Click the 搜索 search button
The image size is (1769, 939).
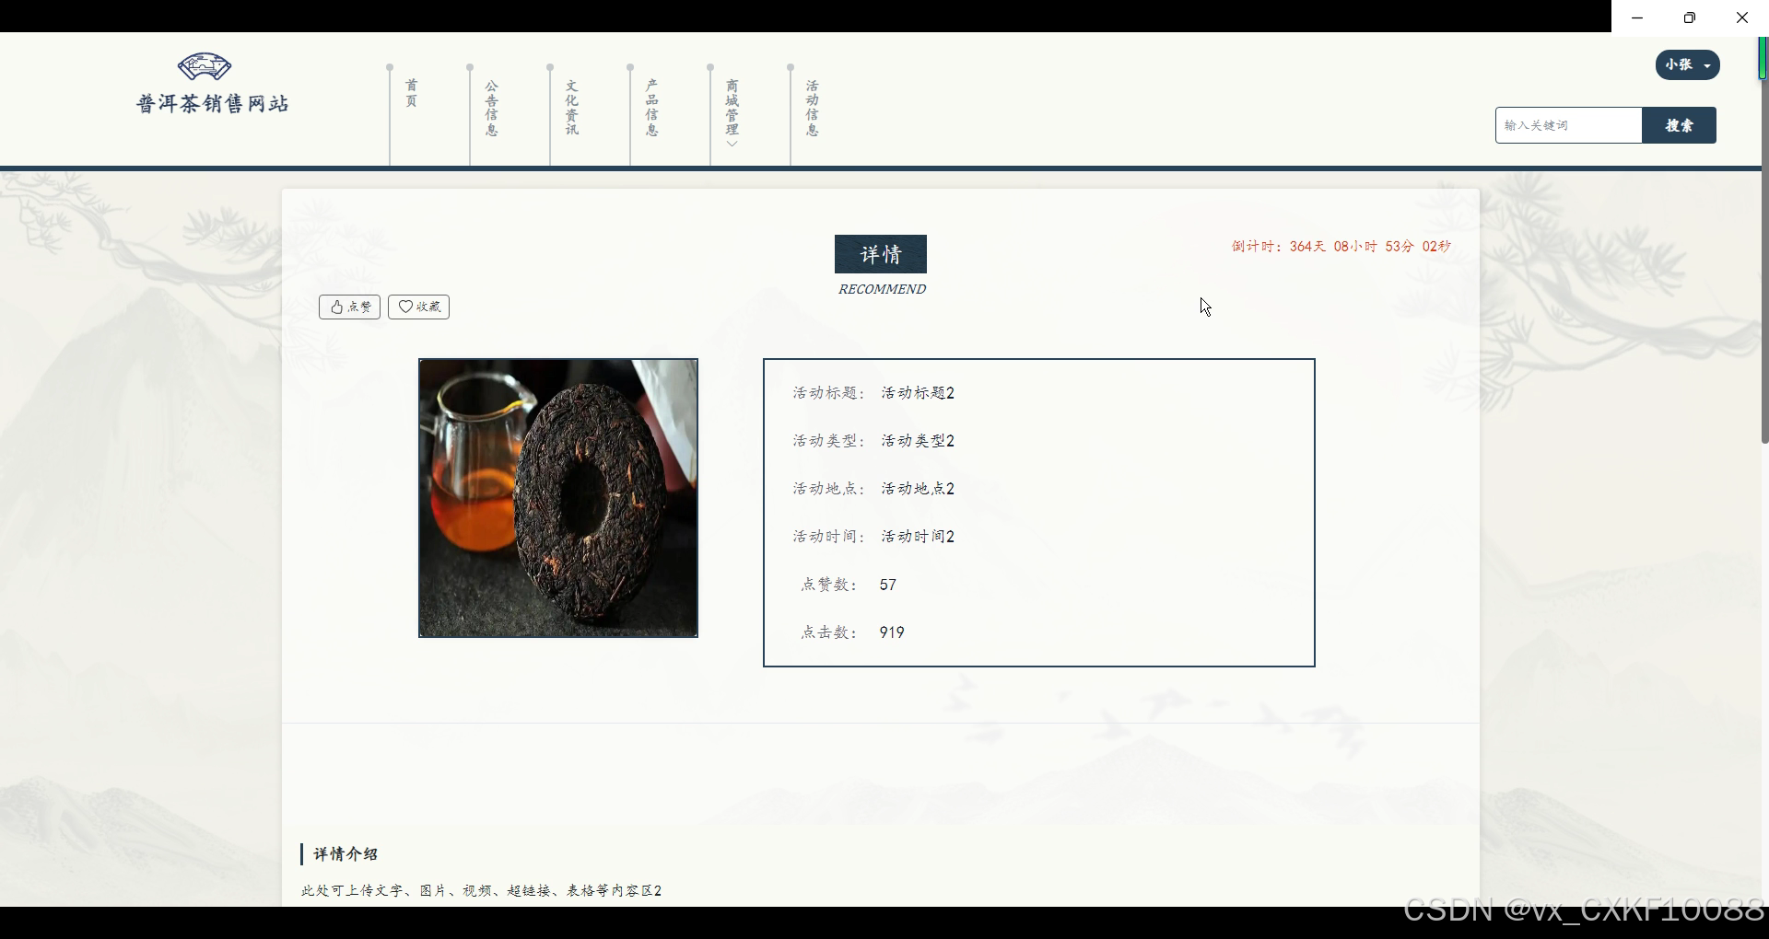point(1679,125)
